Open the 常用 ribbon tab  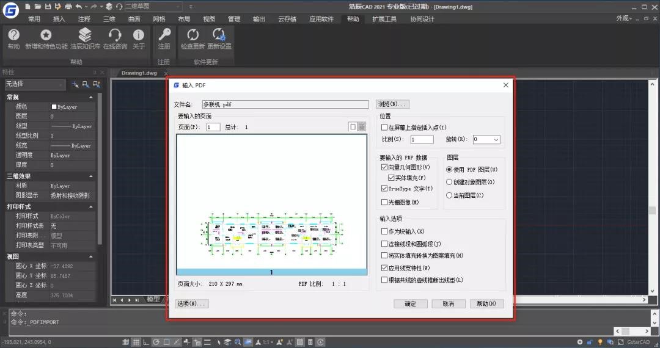[x=34, y=19]
